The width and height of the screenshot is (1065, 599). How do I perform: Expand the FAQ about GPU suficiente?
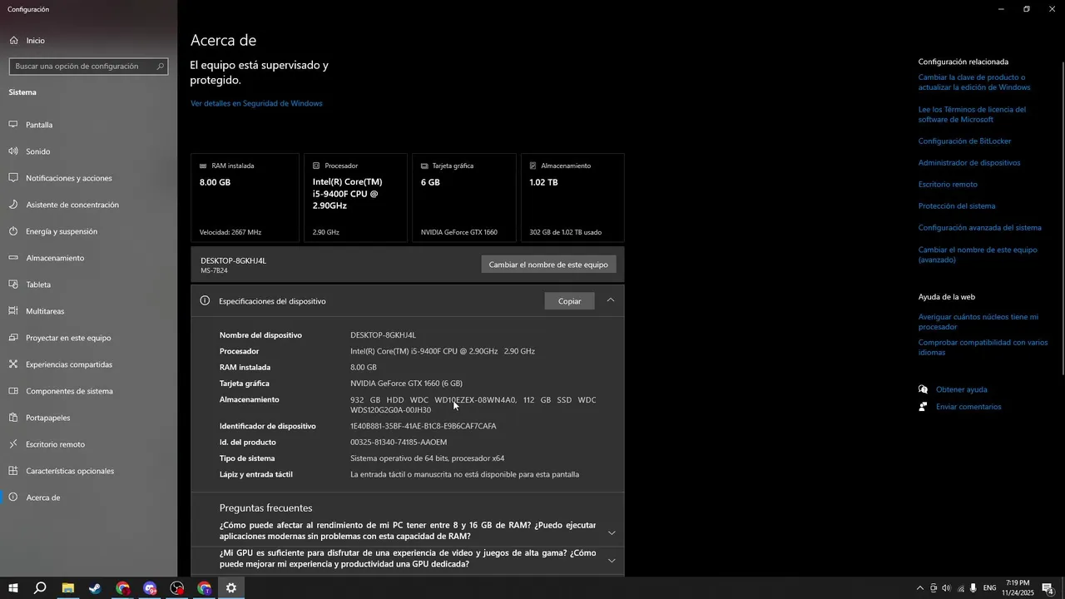pyautogui.click(x=612, y=561)
